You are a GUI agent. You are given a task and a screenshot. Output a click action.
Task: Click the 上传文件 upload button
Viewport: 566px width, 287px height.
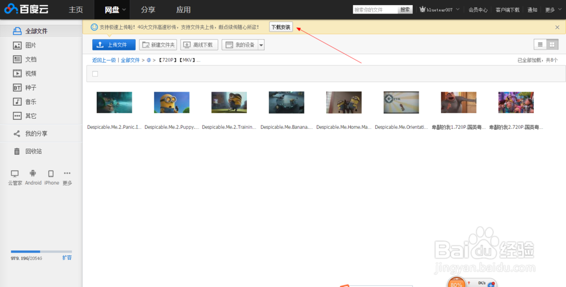114,45
